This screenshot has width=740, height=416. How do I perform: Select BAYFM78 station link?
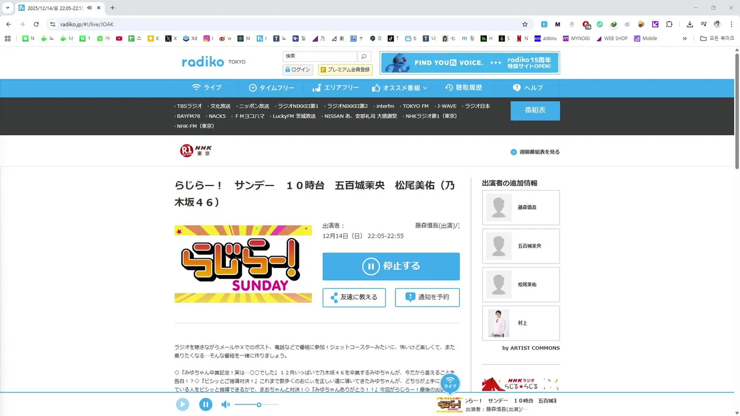pos(188,116)
